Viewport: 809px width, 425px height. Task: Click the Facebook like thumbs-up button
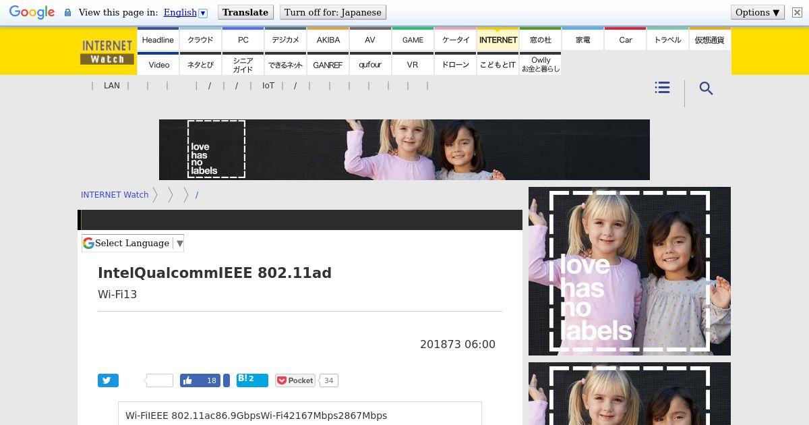202,380
